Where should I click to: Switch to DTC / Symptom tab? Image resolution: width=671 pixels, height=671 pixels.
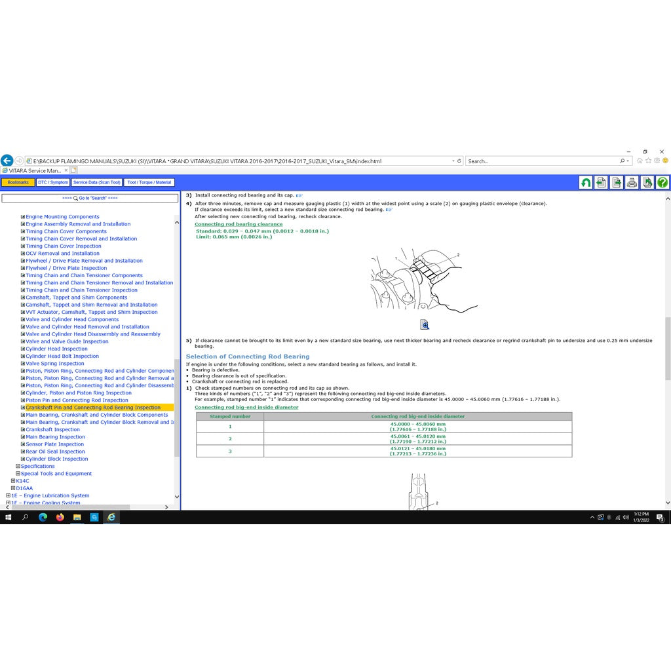(x=52, y=182)
